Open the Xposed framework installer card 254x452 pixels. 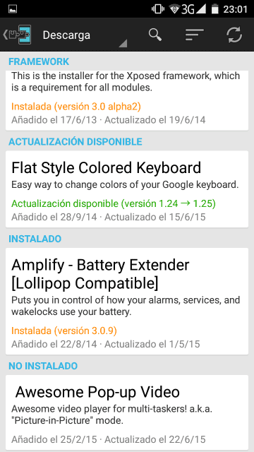(127, 100)
